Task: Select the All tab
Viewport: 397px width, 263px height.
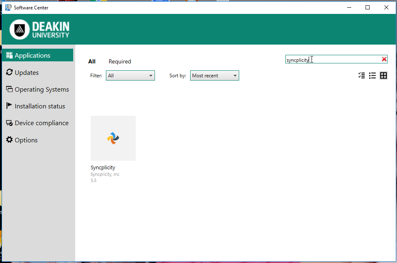Action: click(x=92, y=61)
